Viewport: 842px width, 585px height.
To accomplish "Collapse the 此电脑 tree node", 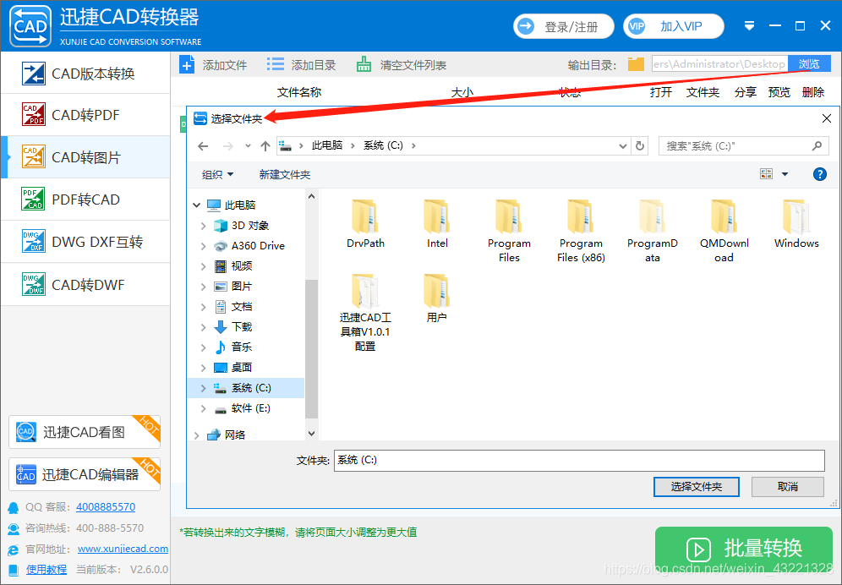I will pyautogui.click(x=196, y=205).
